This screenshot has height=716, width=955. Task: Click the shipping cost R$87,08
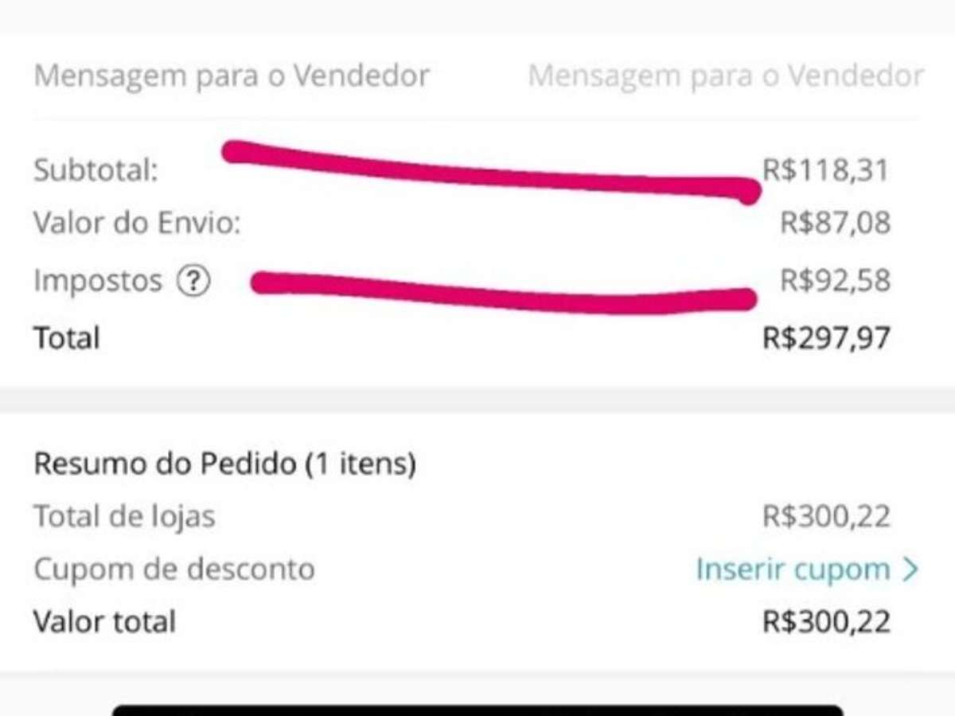click(835, 224)
